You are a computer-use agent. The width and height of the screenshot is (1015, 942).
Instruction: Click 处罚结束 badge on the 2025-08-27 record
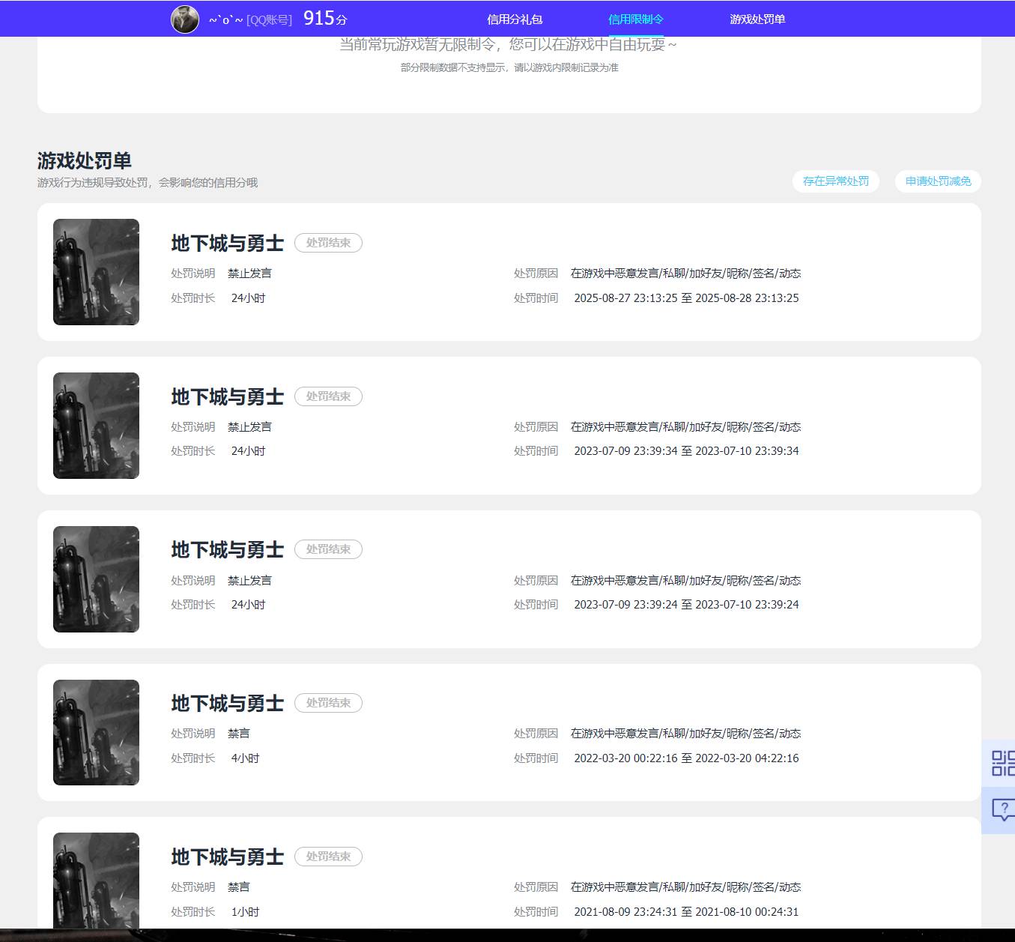(328, 243)
